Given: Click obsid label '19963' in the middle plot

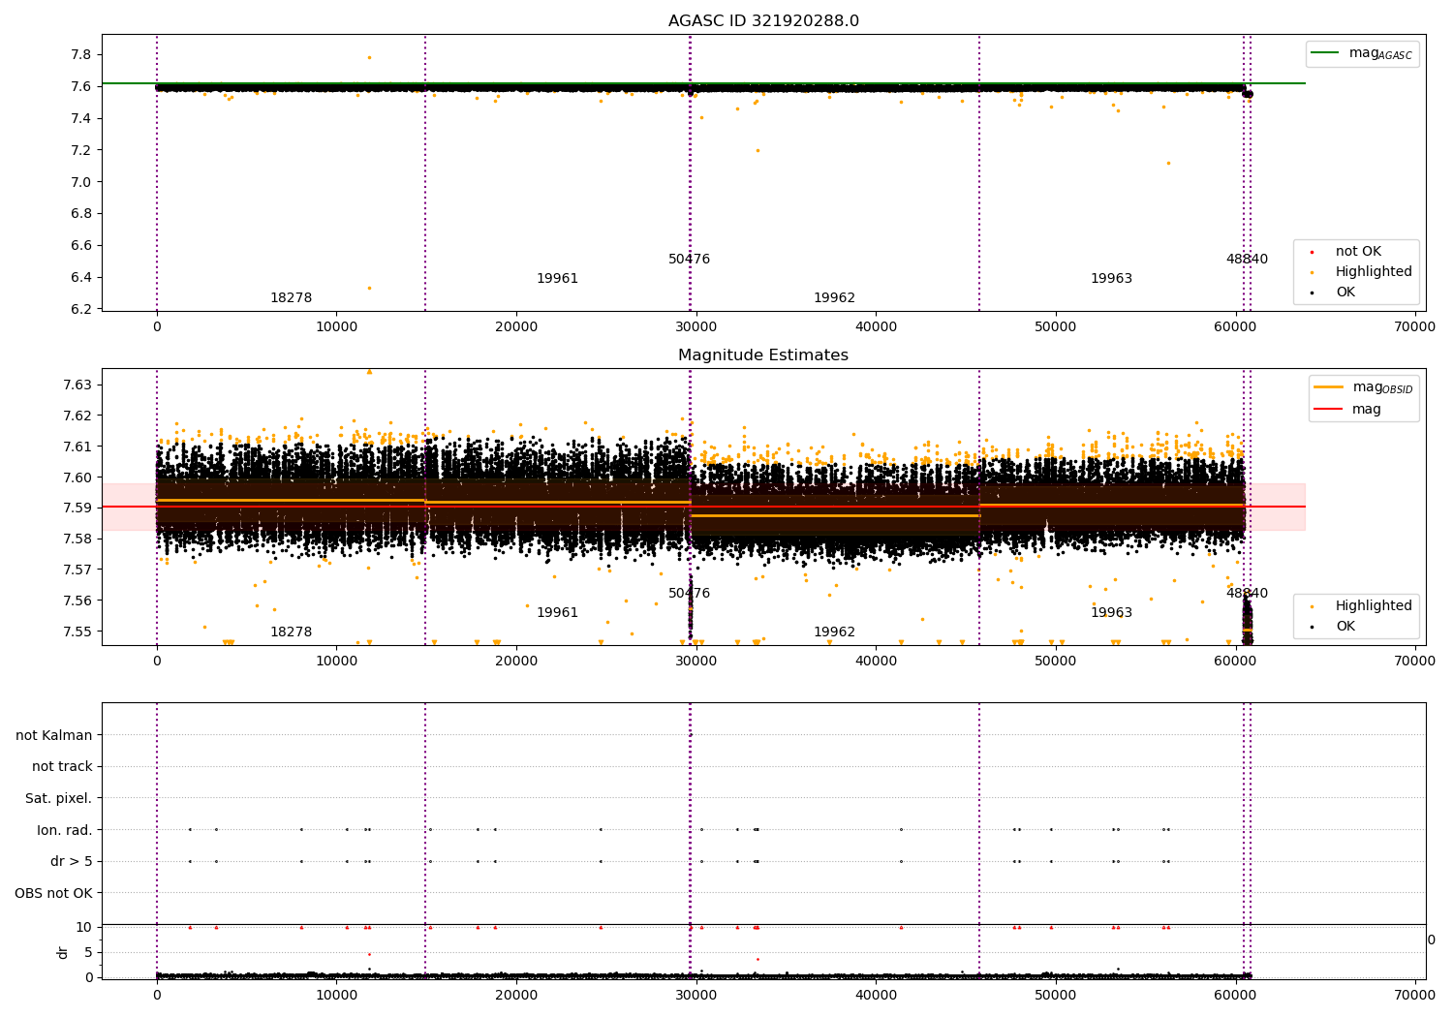Looking at the screenshot, I should [1111, 613].
